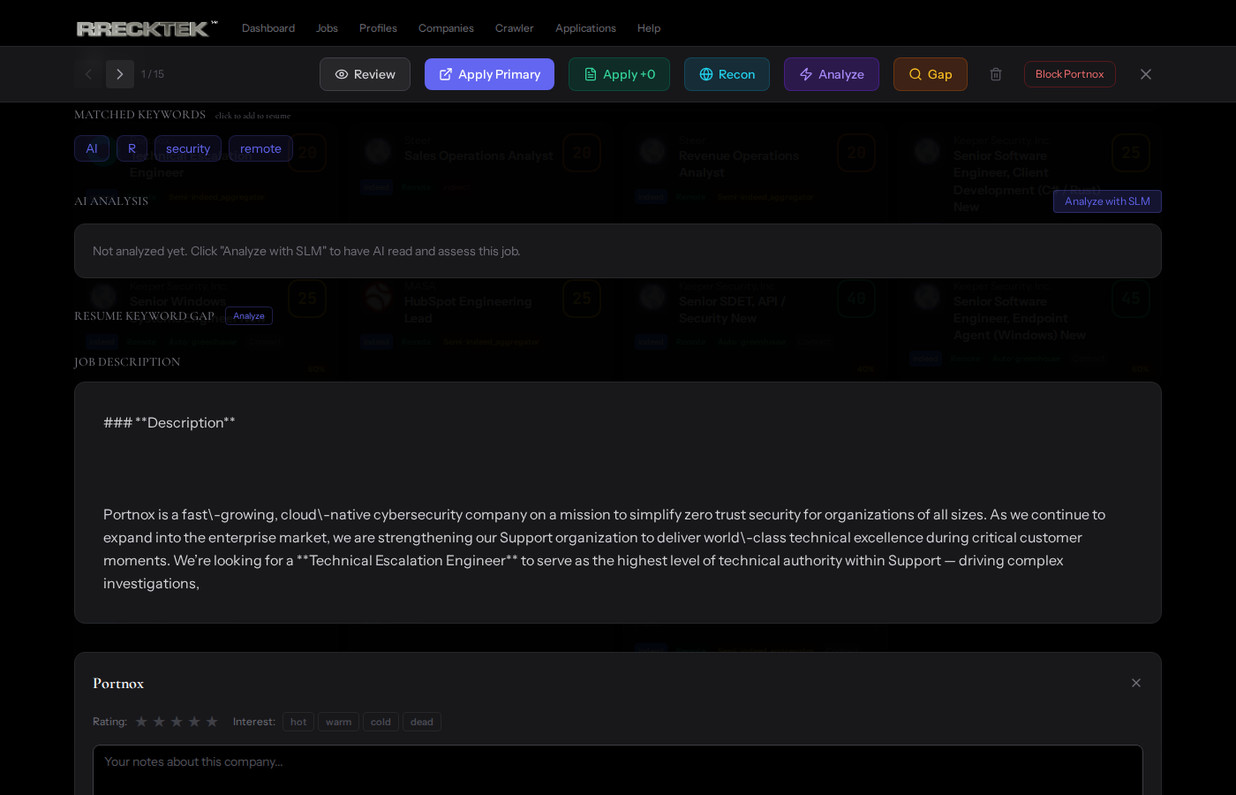Click the company notes text field
1236x795 pixels.
point(618,770)
